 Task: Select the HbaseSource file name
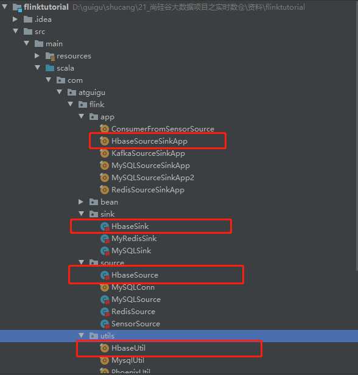click(x=135, y=275)
